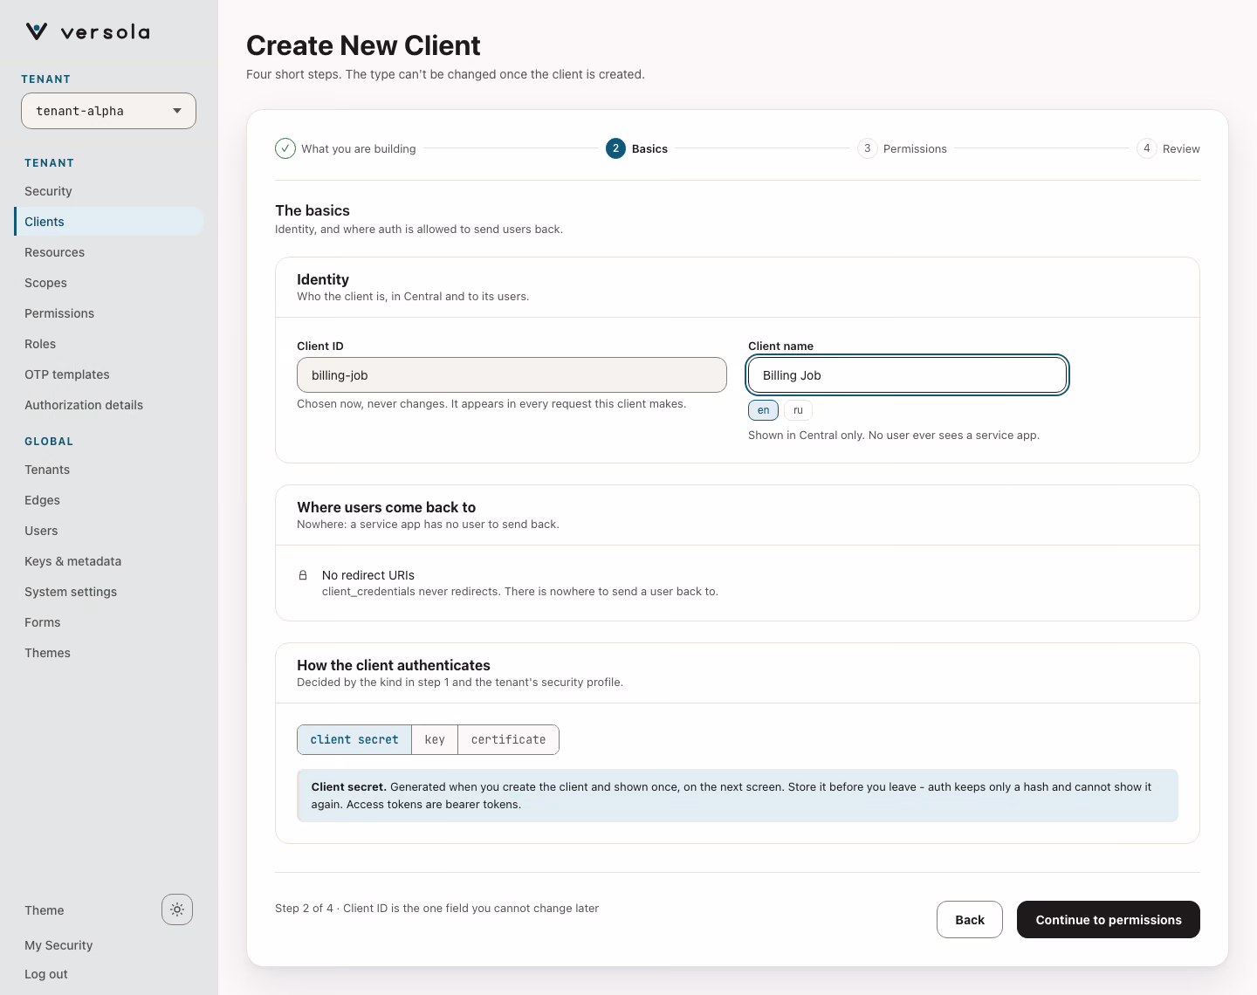Toggle the theme sun icon button
Viewport: 1257px width, 995px height.
(177, 909)
